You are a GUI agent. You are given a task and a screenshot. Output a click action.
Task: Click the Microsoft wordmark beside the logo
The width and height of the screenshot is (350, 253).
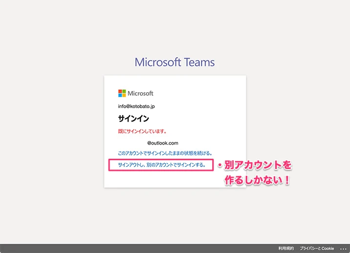tap(140, 93)
